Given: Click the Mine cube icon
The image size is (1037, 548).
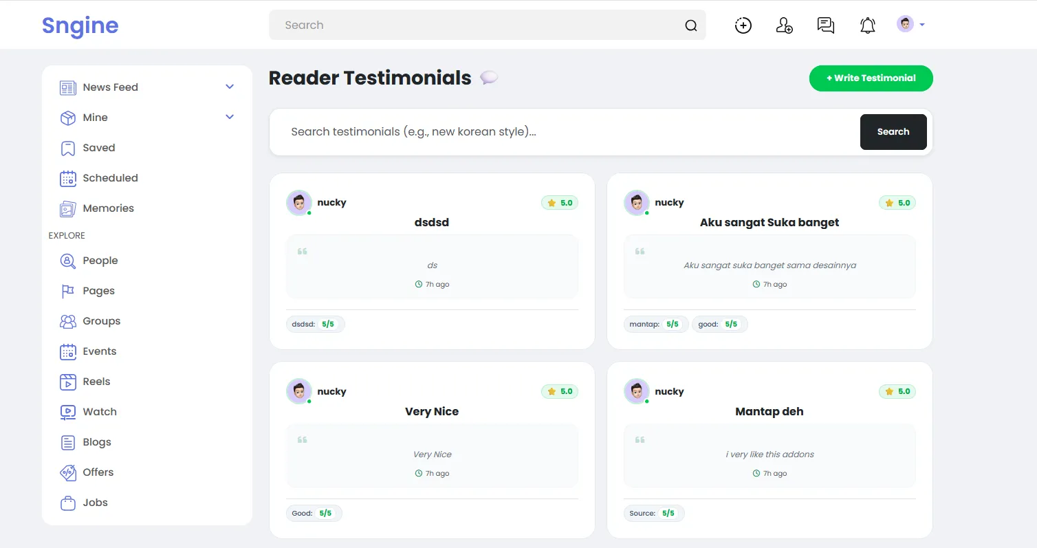Looking at the screenshot, I should [x=67, y=118].
